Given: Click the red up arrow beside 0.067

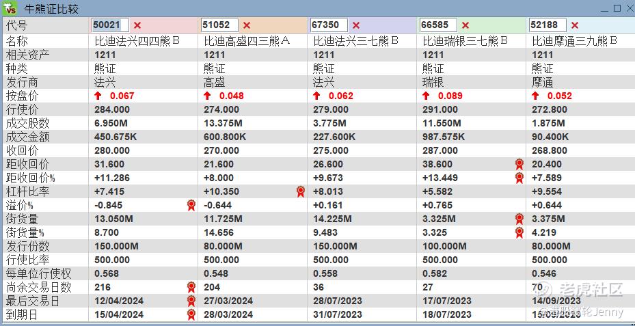Looking at the screenshot, I should coord(98,96).
